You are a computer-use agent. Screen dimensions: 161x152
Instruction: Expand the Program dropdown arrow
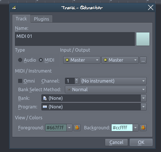[x=143, y=107]
